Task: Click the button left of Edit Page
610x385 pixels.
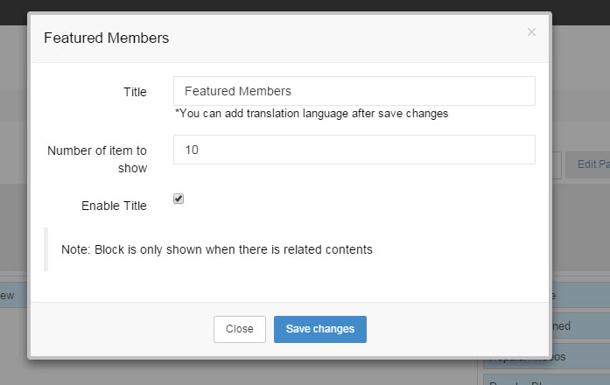Action: (x=556, y=164)
